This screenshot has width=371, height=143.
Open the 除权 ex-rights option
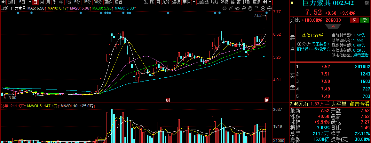[x=224, y=2]
